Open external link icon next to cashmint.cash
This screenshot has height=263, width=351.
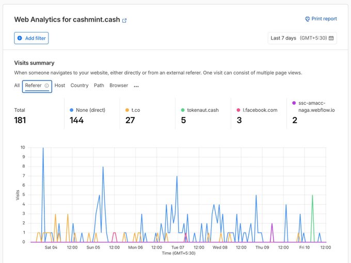124,20
